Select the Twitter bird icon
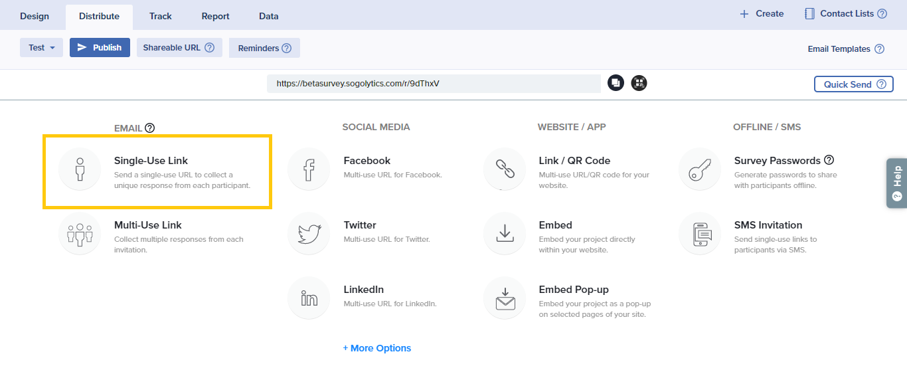Image resolution: width=907 pixels, height=378 pixels. pyautogui.click(x=309, y=233)
